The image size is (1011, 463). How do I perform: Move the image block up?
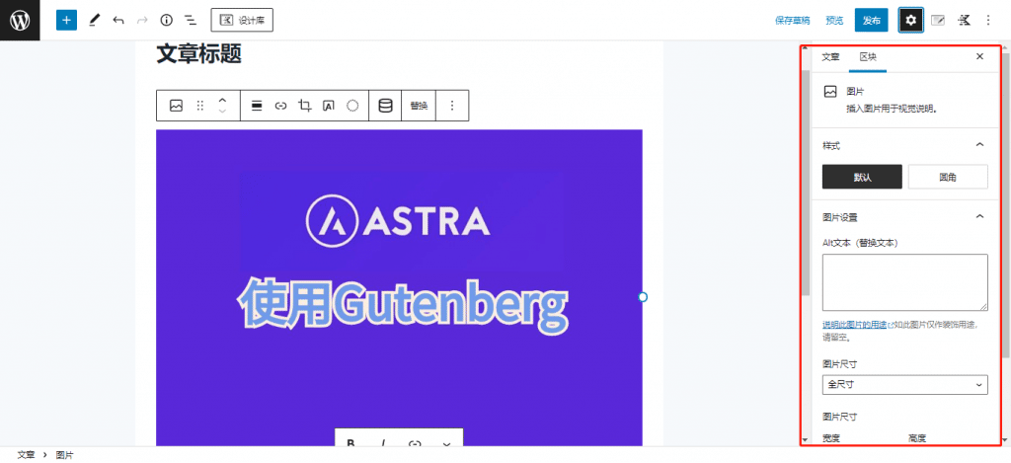[222, 100]
